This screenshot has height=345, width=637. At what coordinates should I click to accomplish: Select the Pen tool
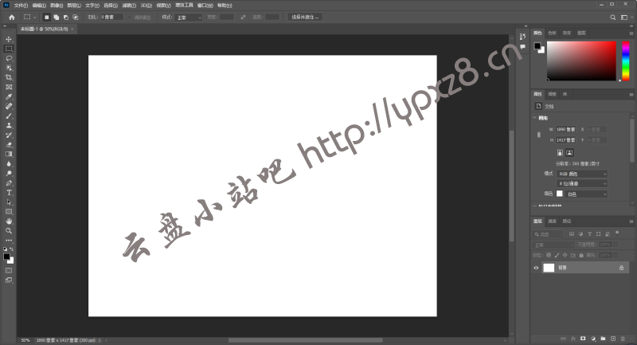click(9, 183)
